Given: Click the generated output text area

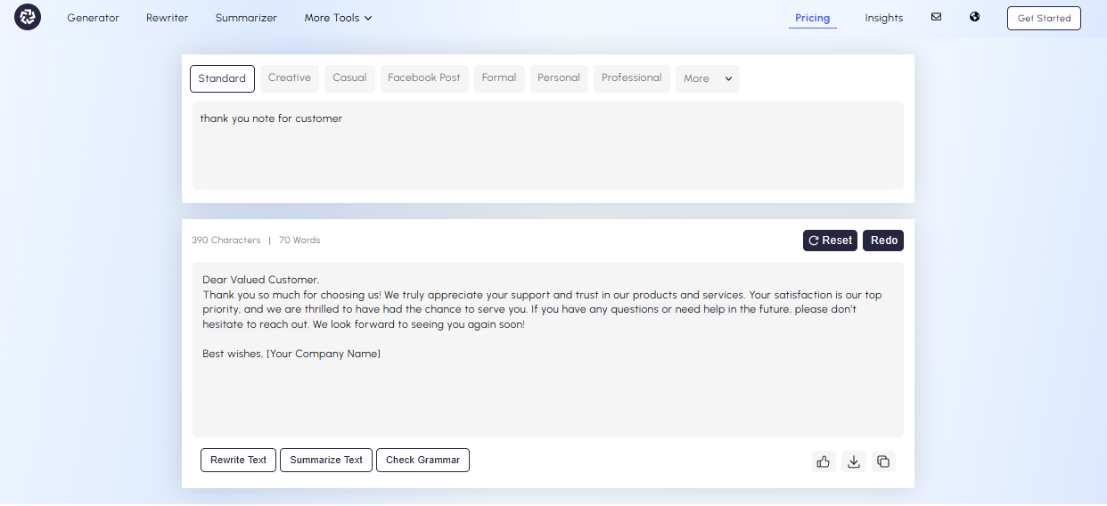Looking at the screenshot, I should [x=548, y=349].
